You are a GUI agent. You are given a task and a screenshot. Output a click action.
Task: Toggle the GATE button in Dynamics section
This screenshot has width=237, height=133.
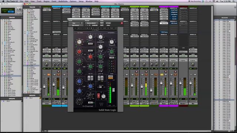(x=111, y=58)
